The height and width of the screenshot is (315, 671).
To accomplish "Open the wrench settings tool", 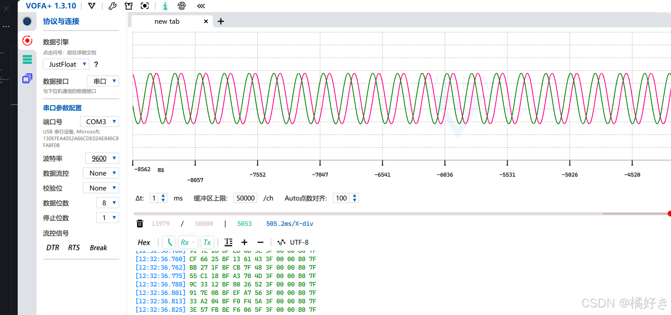I will [x=113, y=6].
